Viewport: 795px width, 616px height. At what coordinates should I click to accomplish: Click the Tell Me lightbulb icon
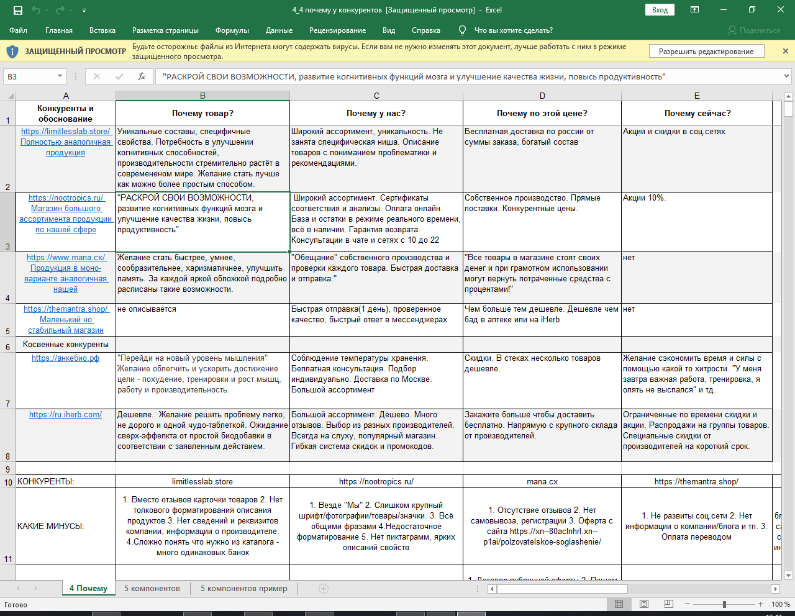462,30
